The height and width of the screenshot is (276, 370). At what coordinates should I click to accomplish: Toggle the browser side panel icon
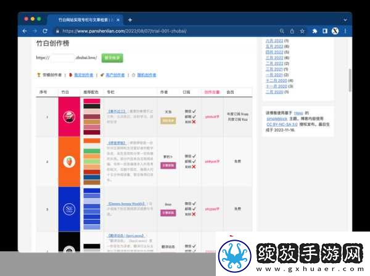(325, 31)
